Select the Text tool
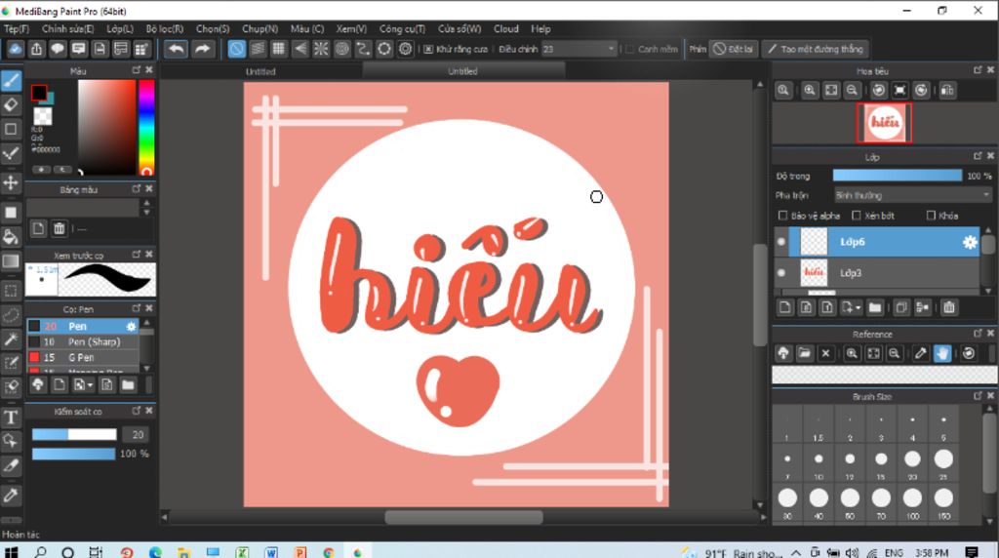 (x=11, y=418)
